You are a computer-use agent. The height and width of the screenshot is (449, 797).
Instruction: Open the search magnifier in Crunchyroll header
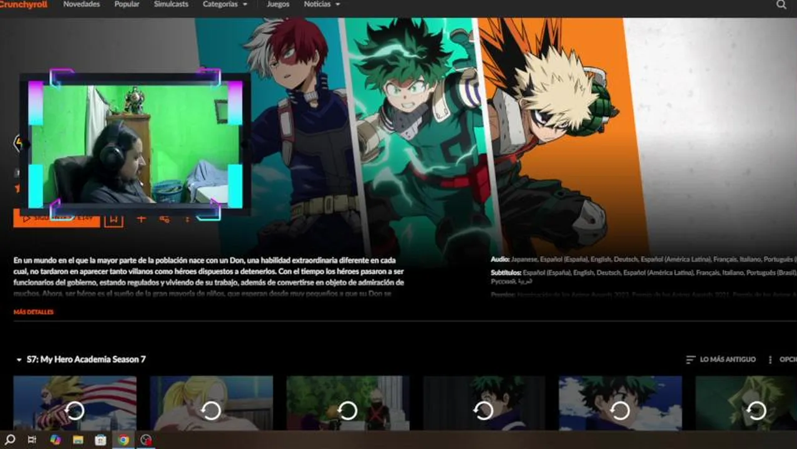click(x=781, y=4)
